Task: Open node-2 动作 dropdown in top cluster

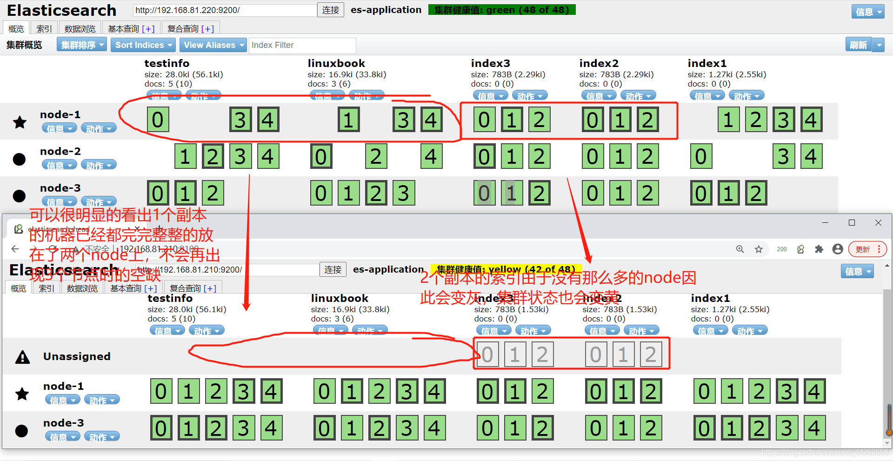Action: 99,165
